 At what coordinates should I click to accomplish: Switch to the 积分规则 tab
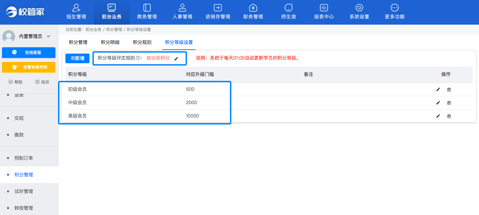pos(142,42)
